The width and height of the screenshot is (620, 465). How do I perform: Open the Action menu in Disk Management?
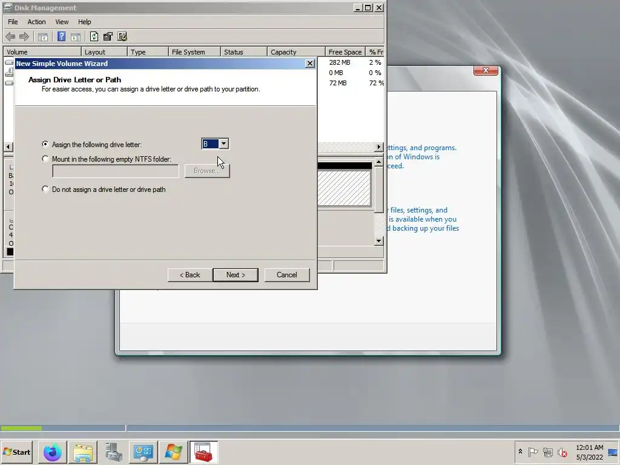(36, 22)
